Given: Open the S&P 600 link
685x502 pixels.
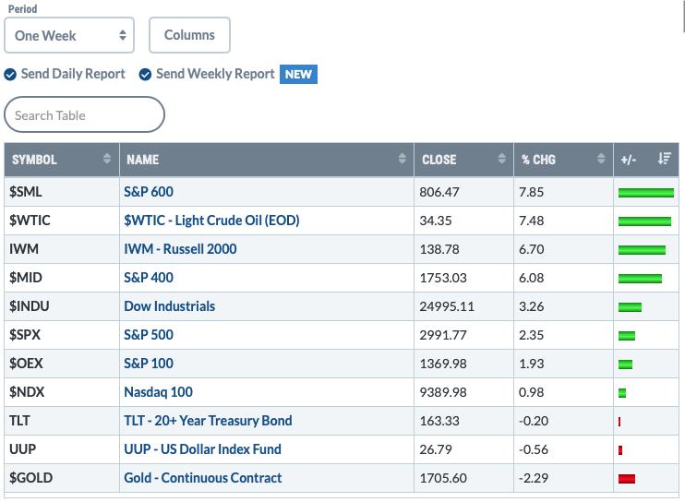Looking at the screenshot, I should (149, 192).
